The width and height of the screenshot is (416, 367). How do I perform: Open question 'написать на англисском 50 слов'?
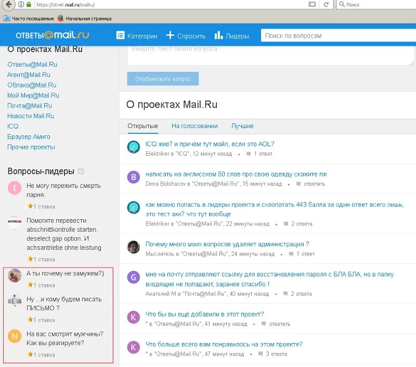236,174
